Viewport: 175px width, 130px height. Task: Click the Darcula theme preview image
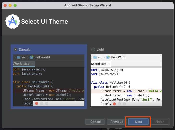pyautogui.click(x=49, y=80)
